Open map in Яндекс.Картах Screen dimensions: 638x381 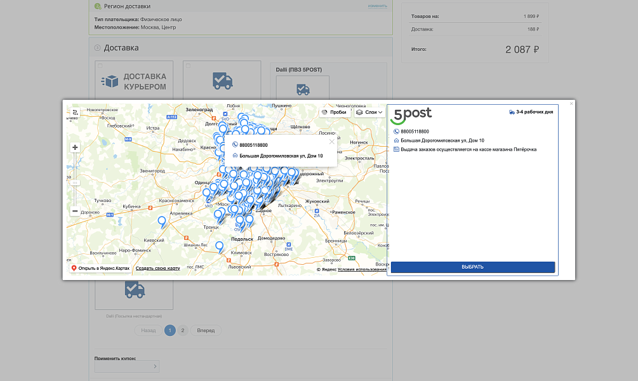100,268
